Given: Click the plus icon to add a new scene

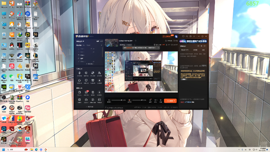Looking at the screenshot, I should pos(102,45).
